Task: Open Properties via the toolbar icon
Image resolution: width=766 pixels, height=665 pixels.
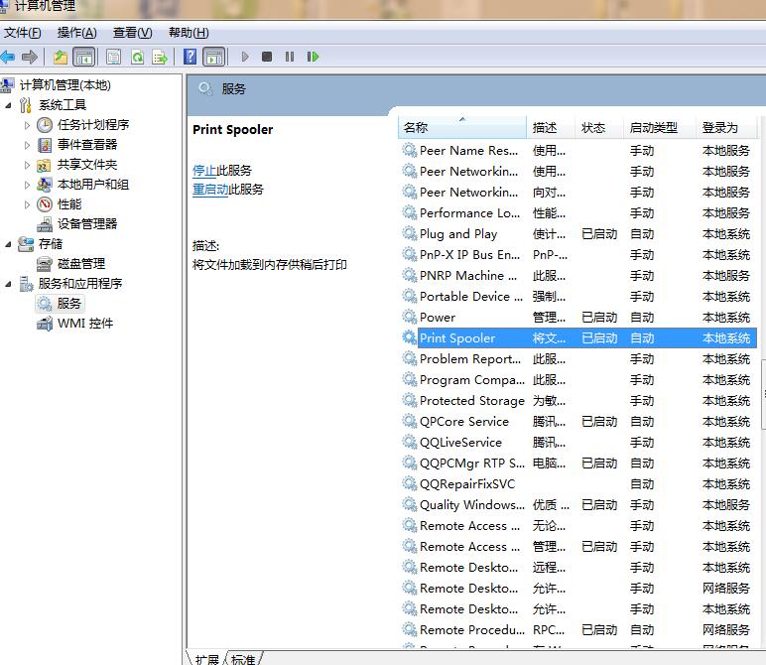Action: (113, 58)
